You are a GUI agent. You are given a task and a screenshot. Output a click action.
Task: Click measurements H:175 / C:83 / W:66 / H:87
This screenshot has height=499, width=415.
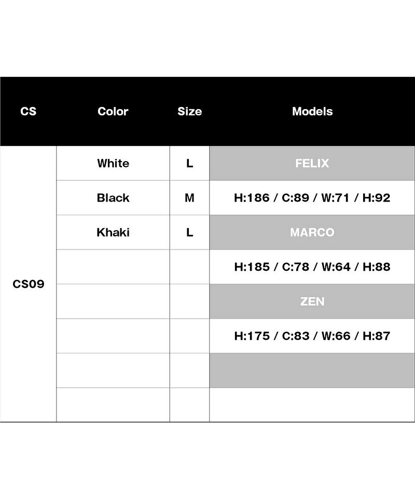[312, 336]
